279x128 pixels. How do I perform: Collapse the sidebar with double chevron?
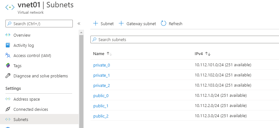coord(79,24)
